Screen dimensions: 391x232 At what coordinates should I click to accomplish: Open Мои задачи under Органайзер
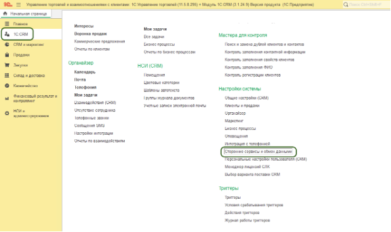point(86,95)
